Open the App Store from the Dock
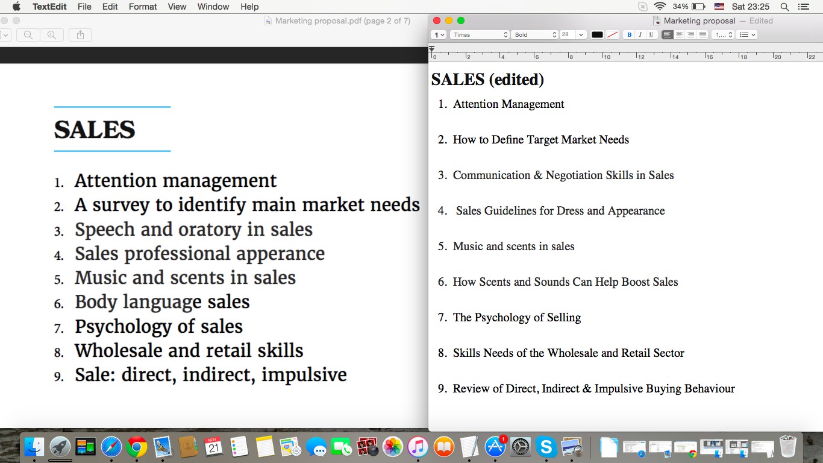823x463 pixels. (x=495, y=447)
